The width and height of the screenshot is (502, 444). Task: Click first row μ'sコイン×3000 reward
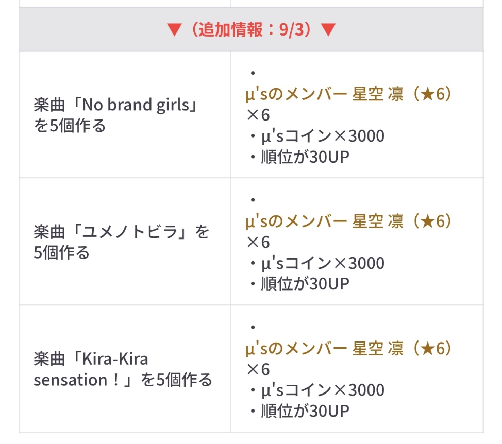click(x=323, y=136)
